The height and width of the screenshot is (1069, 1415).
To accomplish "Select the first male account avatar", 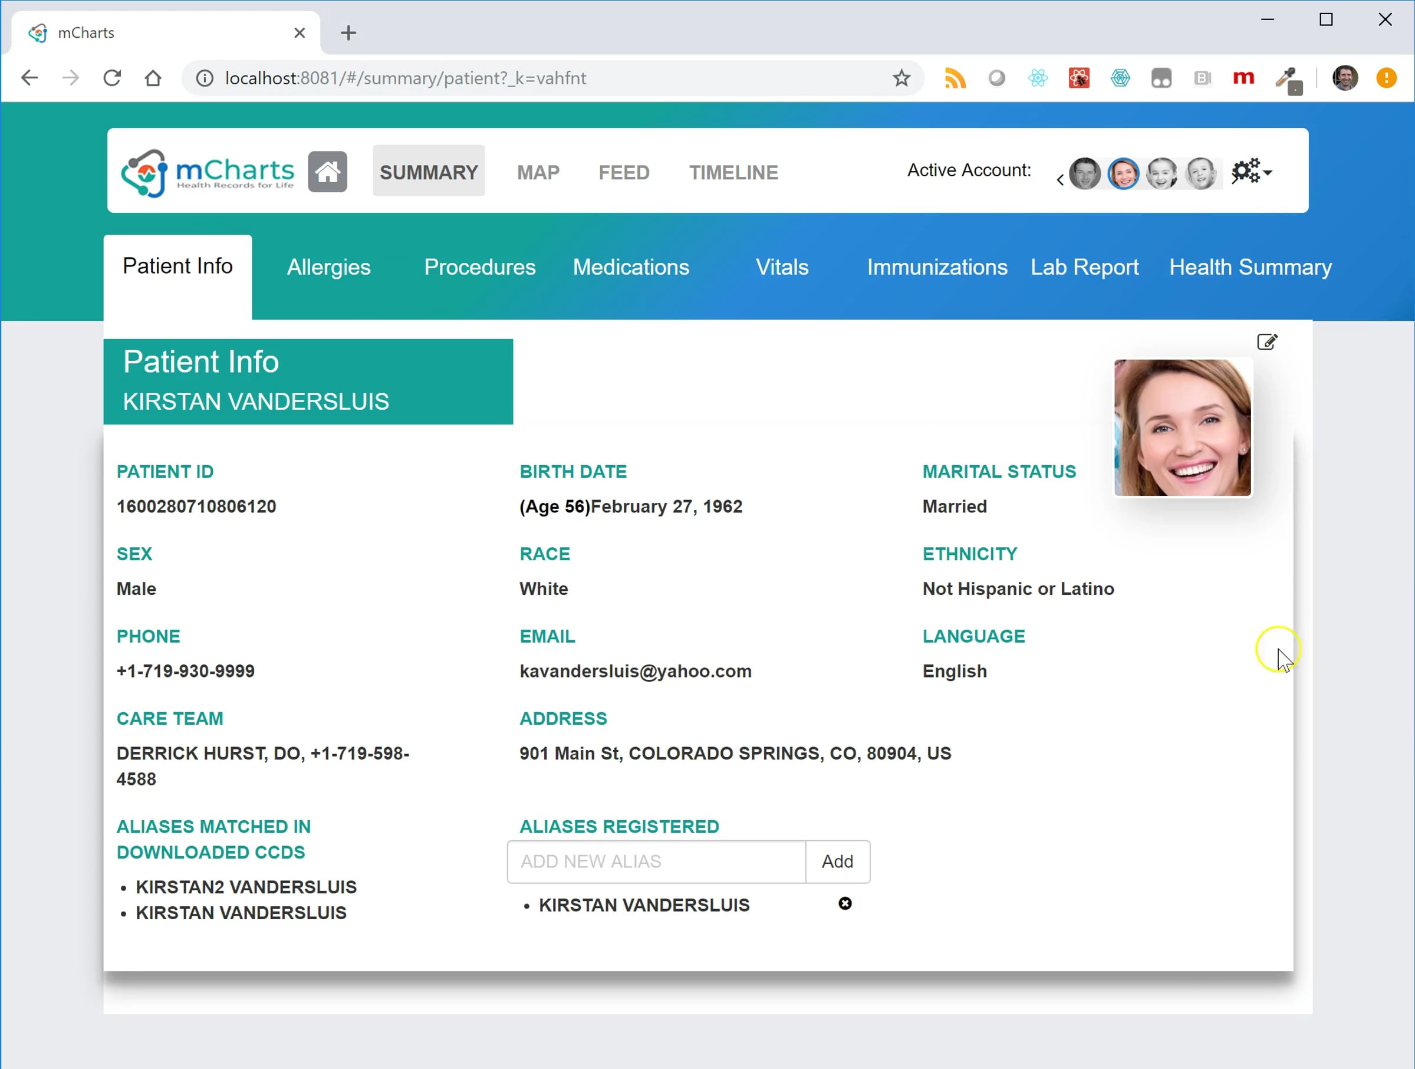I will [1085, 173].
